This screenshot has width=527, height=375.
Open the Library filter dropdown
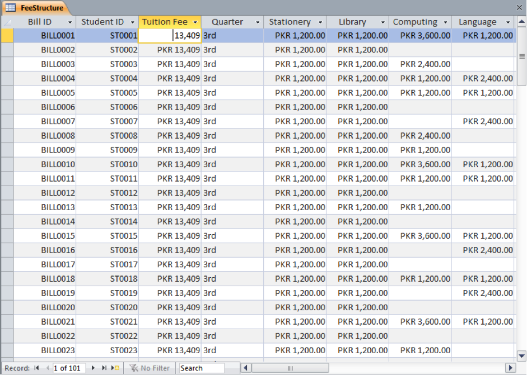pos(381,22)
